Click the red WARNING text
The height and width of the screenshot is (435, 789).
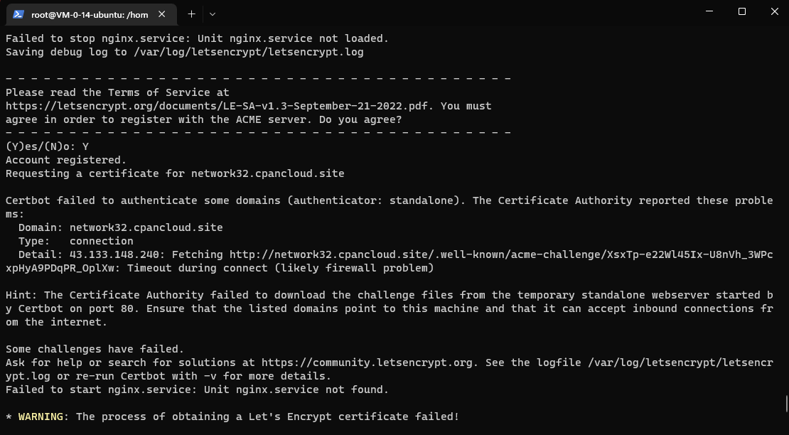click(x=43, y=416)
